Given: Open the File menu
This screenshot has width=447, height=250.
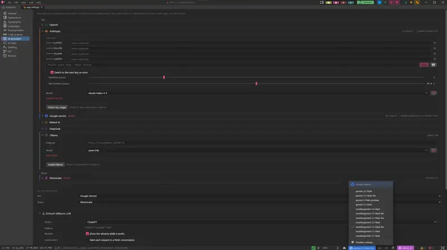Looking at the screenshot, I should (9, 2).
